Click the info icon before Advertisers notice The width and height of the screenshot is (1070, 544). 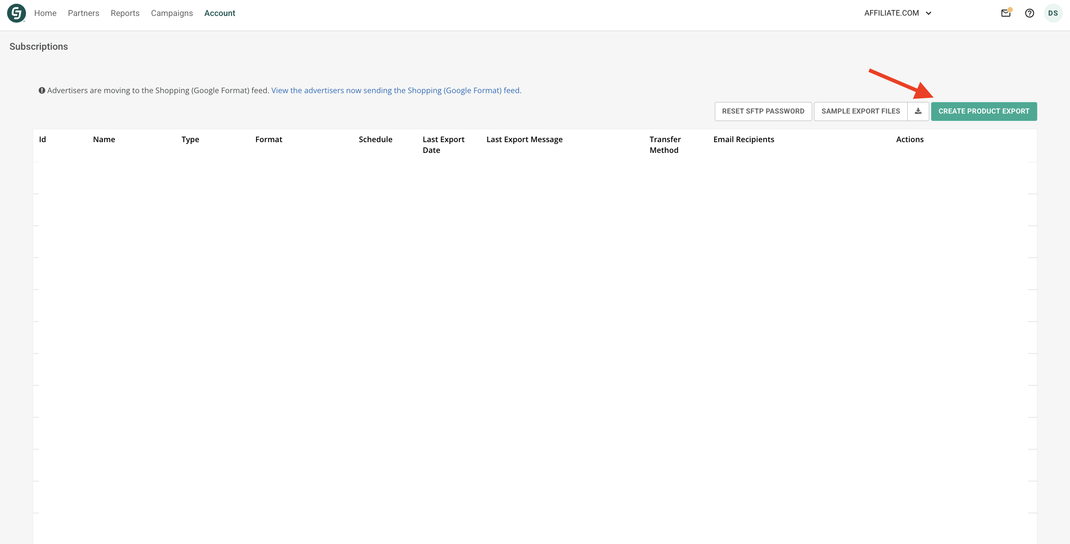[42, 91]
